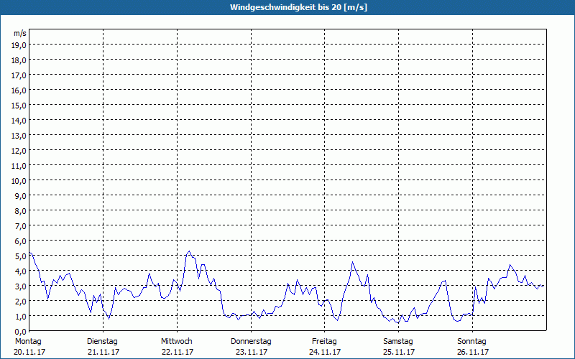The height and width of the screenshot is (359, 575).
Task: Click the wind peak on Sonntag near 4.3 m/s
Action: [510, 265]
